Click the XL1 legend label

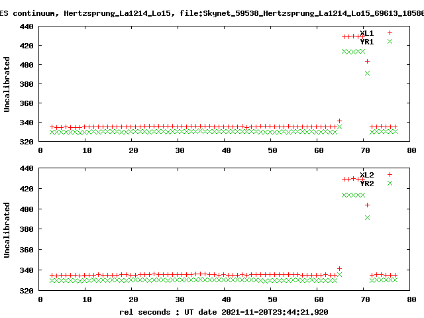click(x=367, y=33)
